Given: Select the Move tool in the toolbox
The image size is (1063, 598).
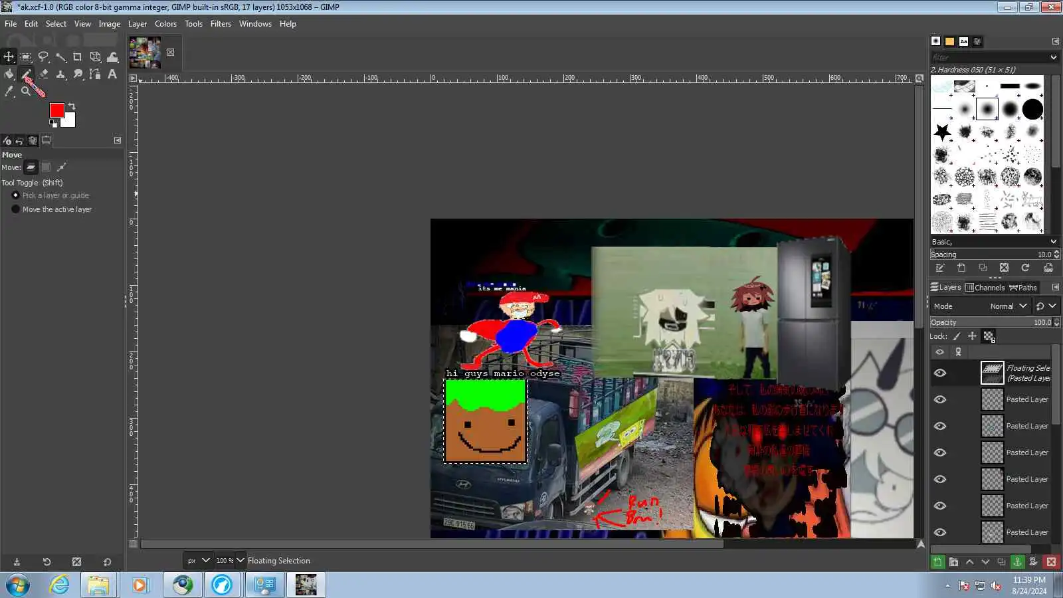Looking at the screenshot, I should point(9,57).
